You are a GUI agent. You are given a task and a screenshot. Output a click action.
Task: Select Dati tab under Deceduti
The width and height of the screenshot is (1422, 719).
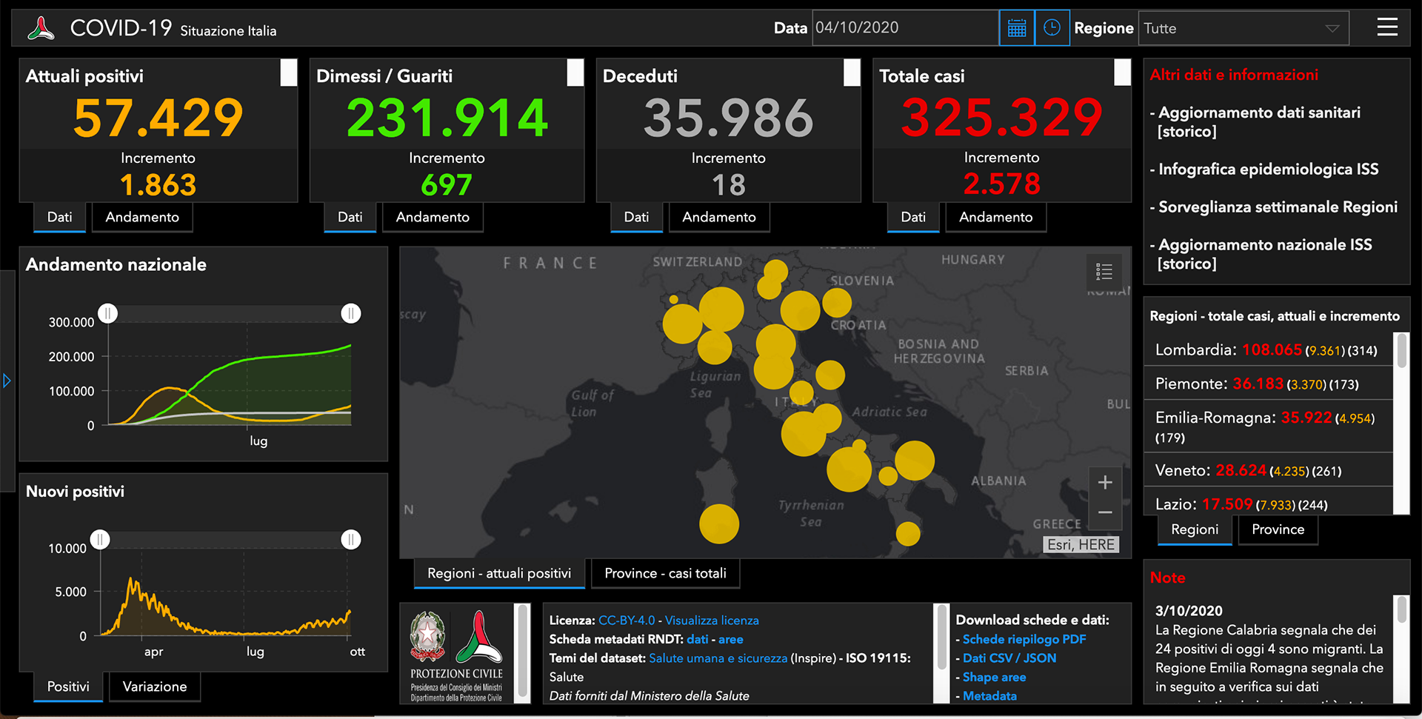tap(636, 217)
